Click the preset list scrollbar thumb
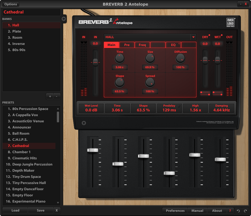The image size is (251, 216). 58,117
